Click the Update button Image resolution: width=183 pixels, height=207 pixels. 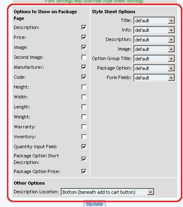pyautogui.click(x=95, y=204)
